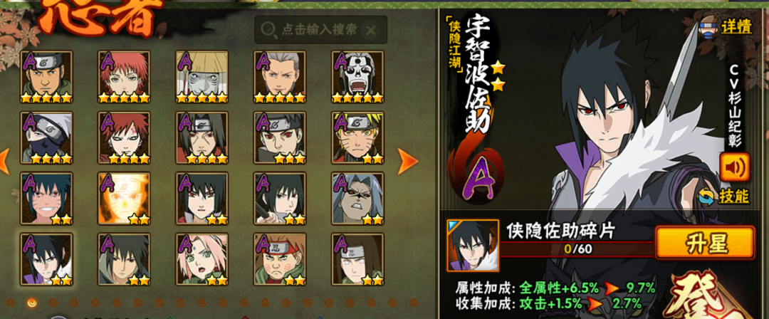Select the Kage-hat Hokage portrait
The image size is (769, 319).
point(202,77)
